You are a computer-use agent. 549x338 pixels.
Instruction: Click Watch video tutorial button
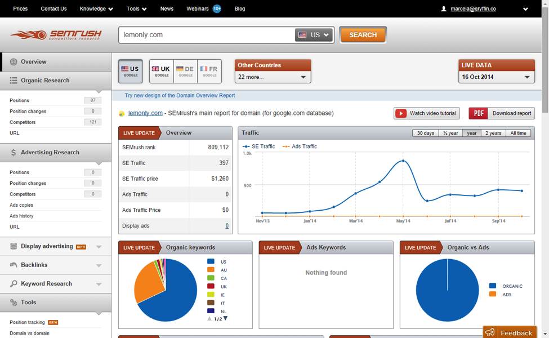[x=426, y=113]
